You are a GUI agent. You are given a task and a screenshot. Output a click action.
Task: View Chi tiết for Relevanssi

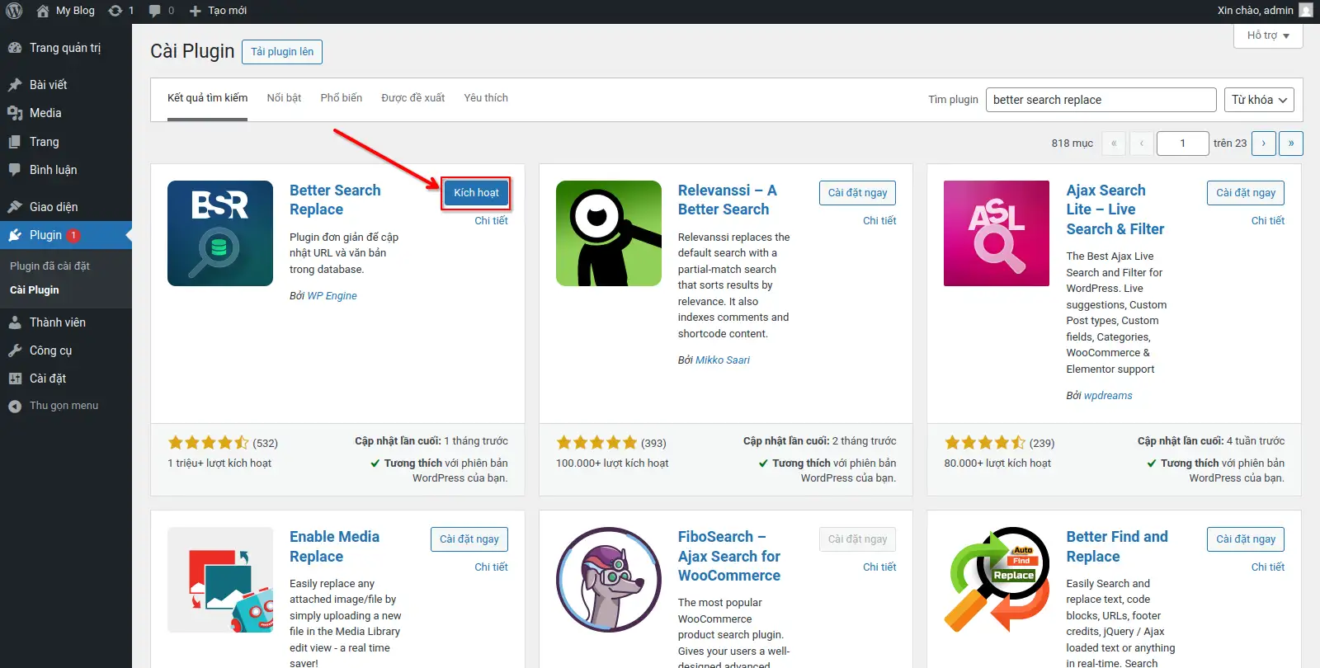[879, 221]
